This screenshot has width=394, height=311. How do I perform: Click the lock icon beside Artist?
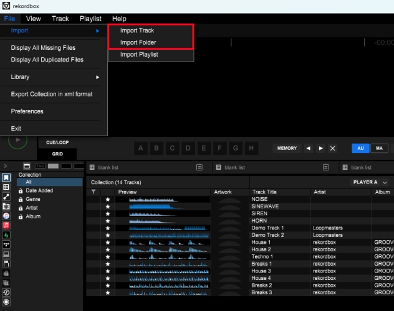point(21,208)
